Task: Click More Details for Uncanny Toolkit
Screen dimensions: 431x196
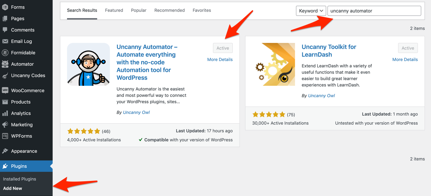Action: click(x=405, y=60)
